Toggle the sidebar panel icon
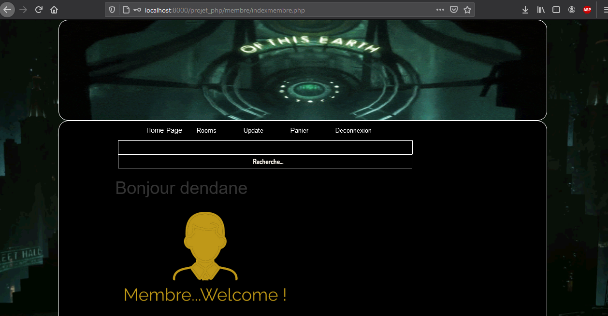The image size is (608, 316). (x=556, y=9)
